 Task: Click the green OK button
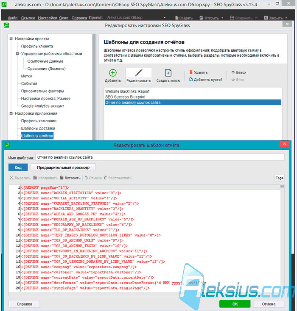click(235, 304)
